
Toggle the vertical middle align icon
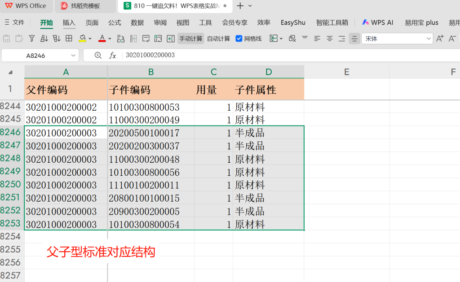(x=354, y=39)
